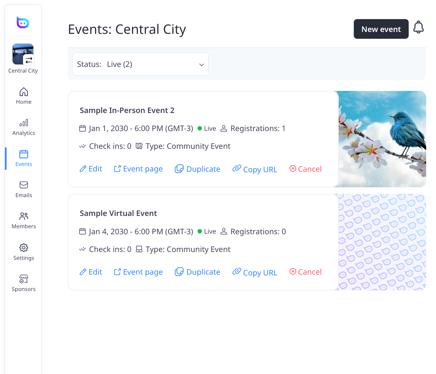
Task: Expand the Status Live (2) dropdown
Action: (140, 64)
